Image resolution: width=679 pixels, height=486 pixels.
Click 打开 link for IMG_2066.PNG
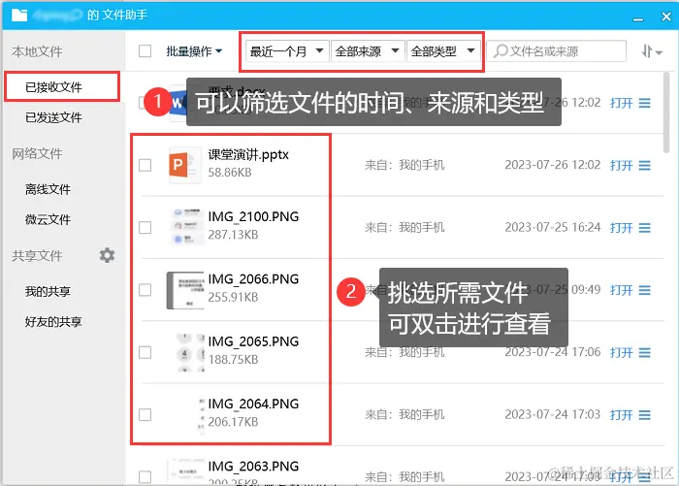[622, 290]
